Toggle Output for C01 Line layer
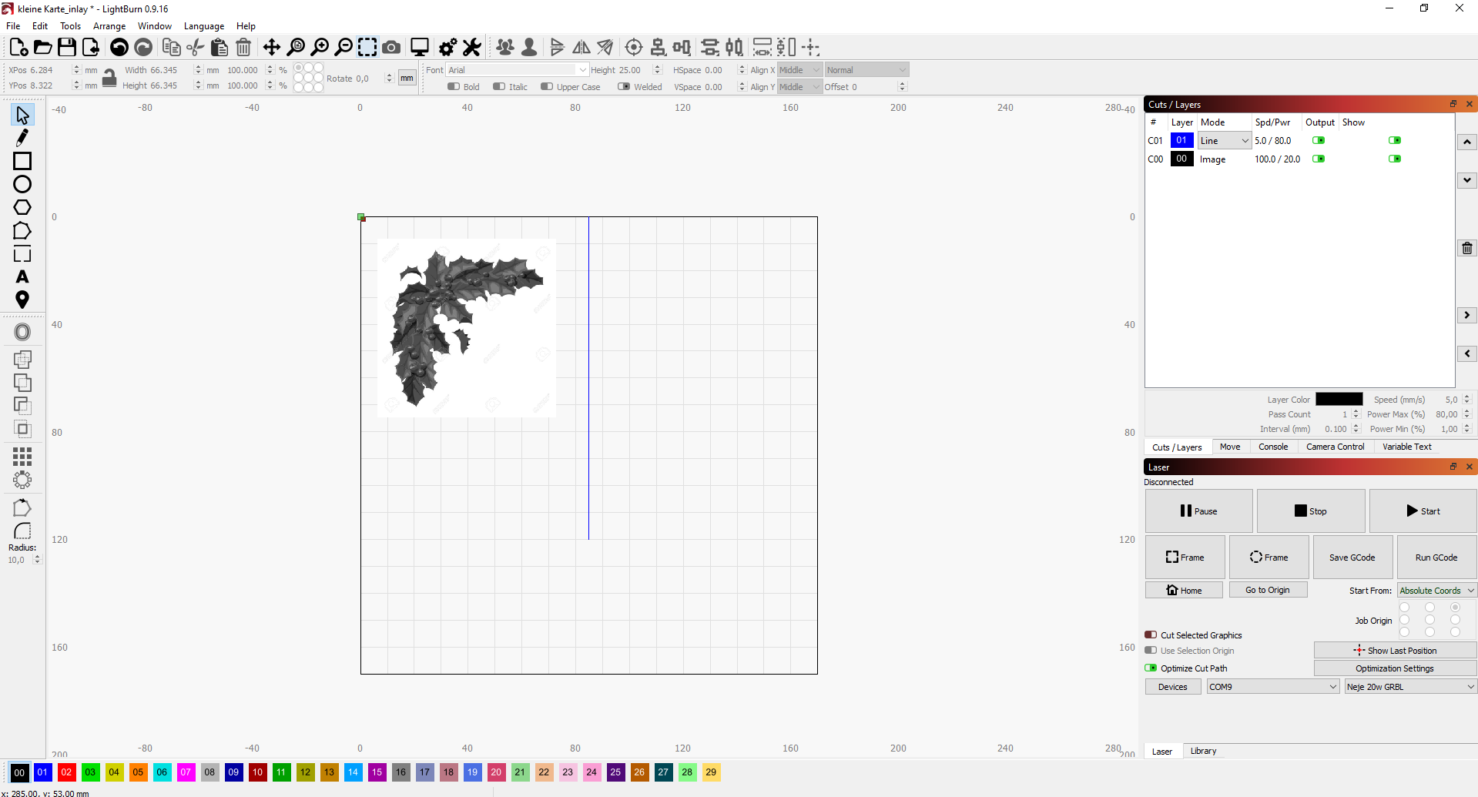Viewport: 1478px width, 797px height. click(1319, 141)
